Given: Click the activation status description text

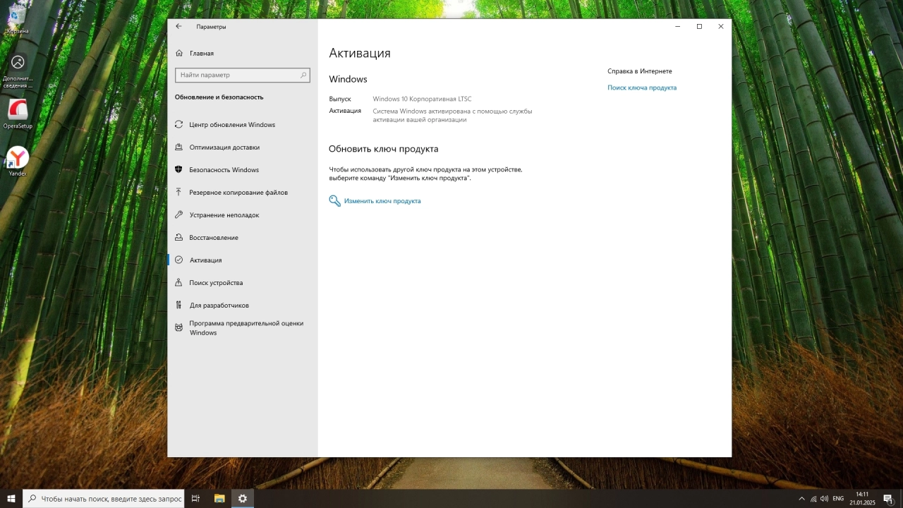Looking at the screenshot, I should pyautogui.click(x=452, y=115).
